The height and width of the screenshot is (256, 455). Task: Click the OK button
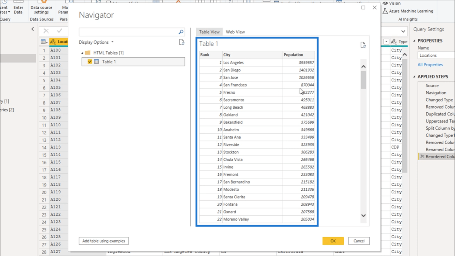(333, 241)
